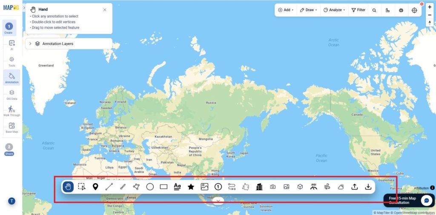The width and height of the screenshot is (436, 215).
Task: Click the Attribution info icon
Action: pos(433,188)
